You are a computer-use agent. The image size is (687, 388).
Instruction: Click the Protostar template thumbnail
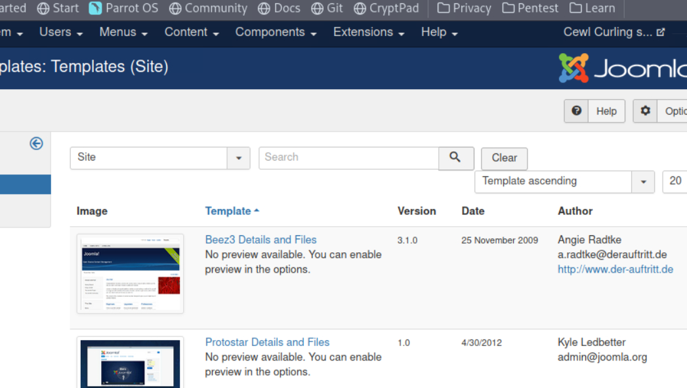tap(130, 362)
